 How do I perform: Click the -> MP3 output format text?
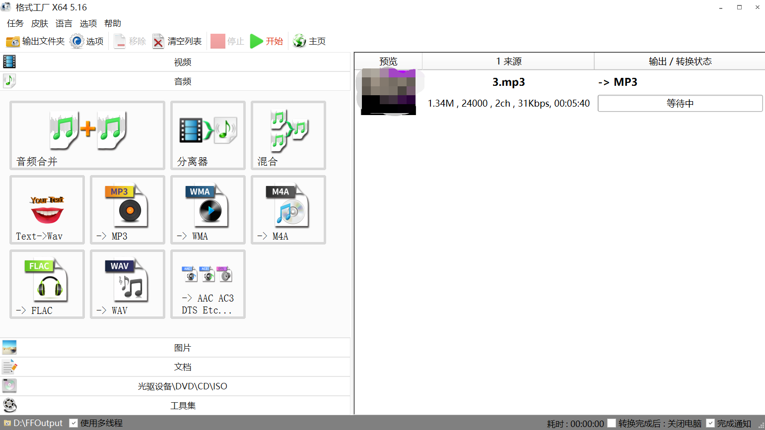pos(618,82)
